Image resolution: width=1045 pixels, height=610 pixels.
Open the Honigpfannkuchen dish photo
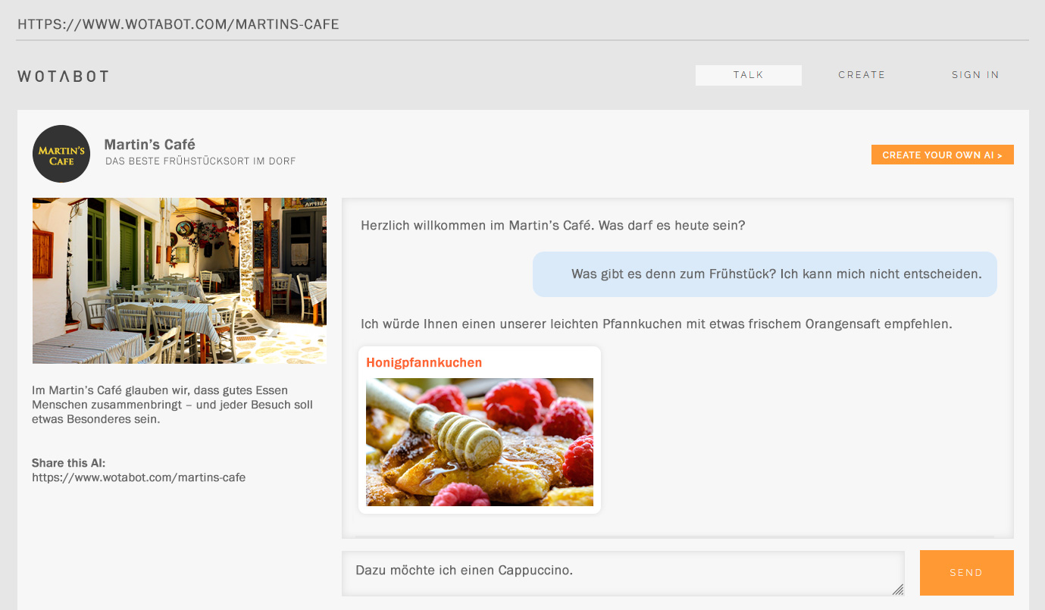tap(479, 442)
